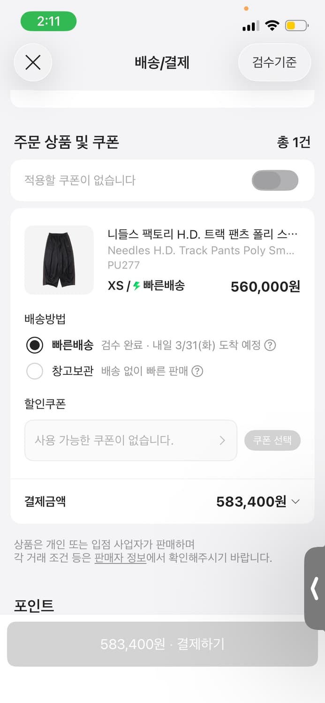Close the 배송/결제 screen with the X
This screenshot has width=325, height=703.
tap(33, 62)
